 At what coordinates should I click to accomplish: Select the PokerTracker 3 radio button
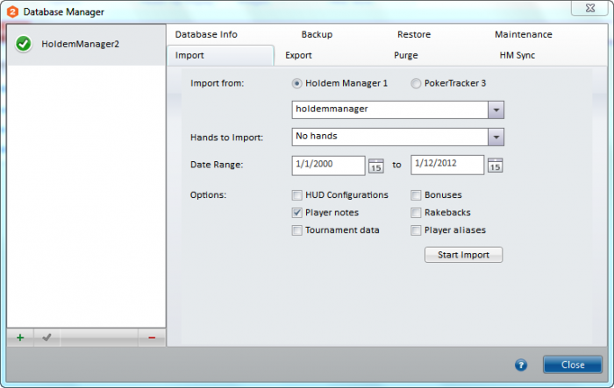[416, 83]
